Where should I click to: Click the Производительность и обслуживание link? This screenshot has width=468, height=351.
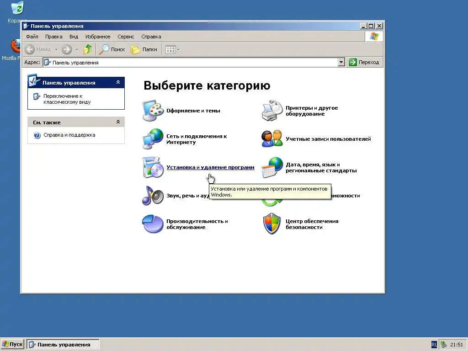point(197,224)
